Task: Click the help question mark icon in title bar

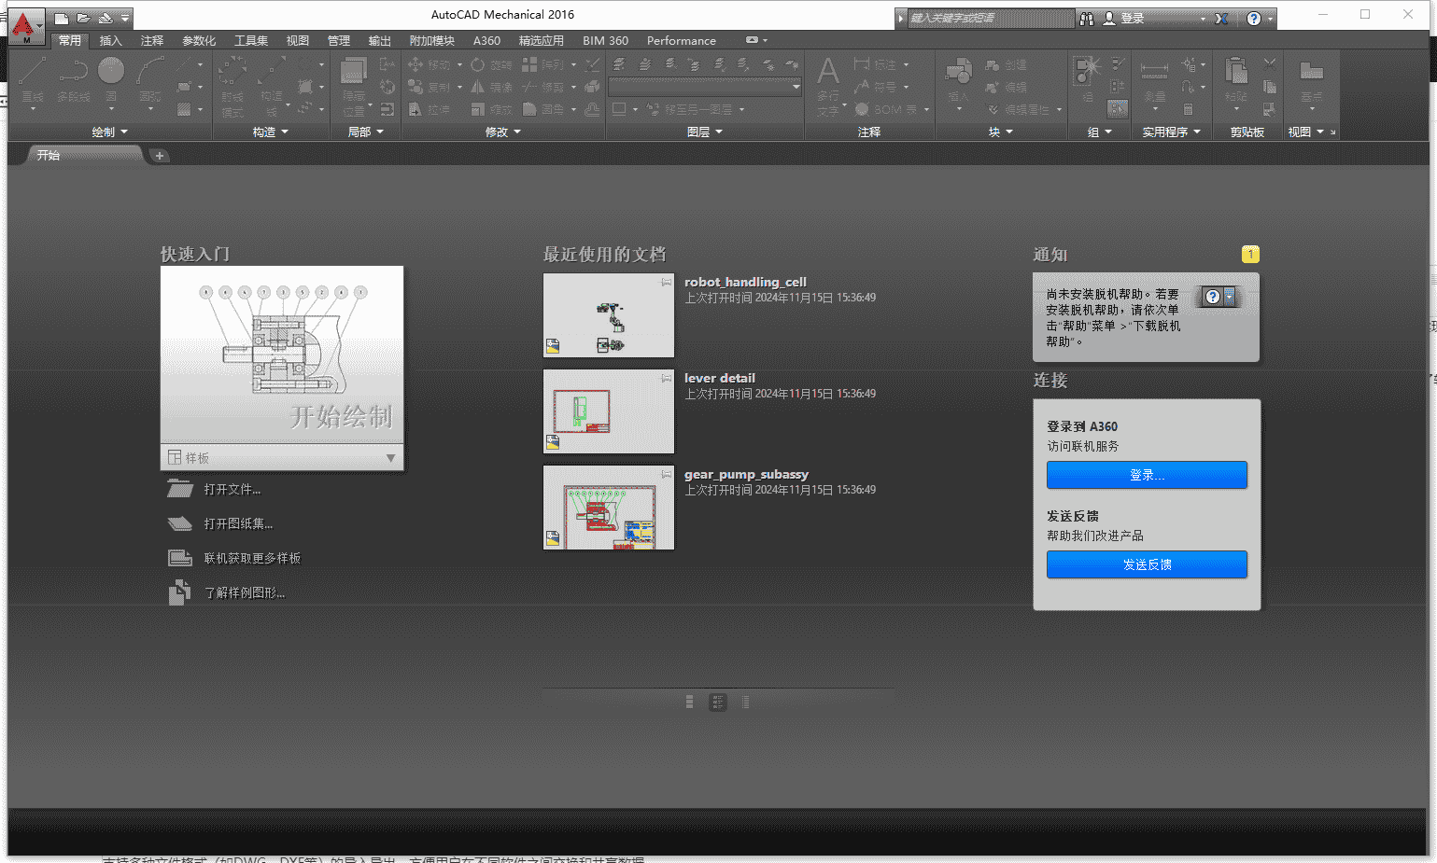Action: pos(1254,18)
